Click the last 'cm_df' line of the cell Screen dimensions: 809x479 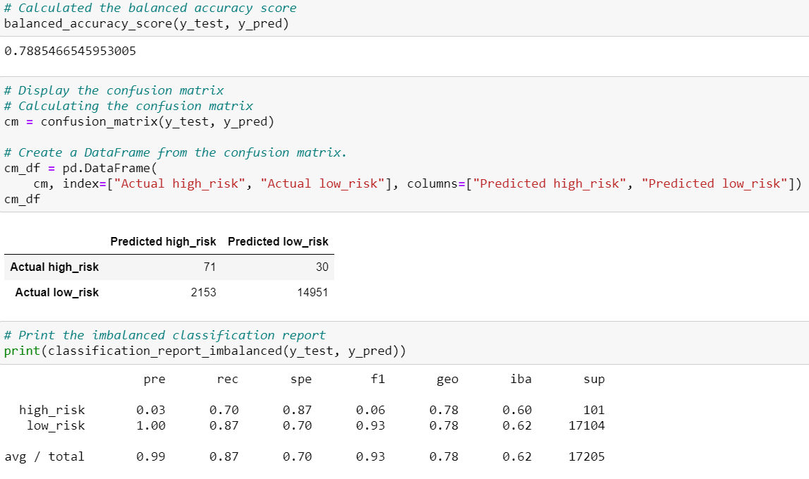(22, 199)
